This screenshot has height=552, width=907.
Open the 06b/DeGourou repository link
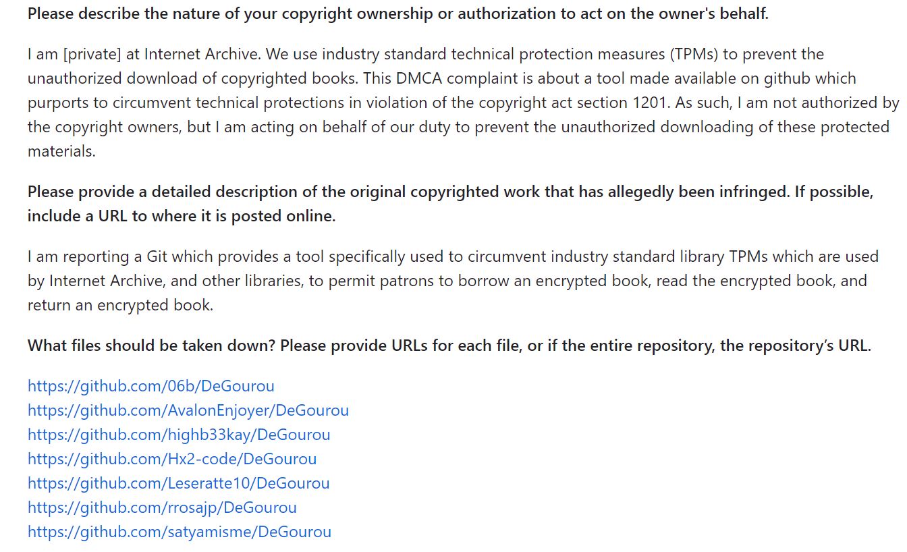pyautogui.click(x=151, y=386)
